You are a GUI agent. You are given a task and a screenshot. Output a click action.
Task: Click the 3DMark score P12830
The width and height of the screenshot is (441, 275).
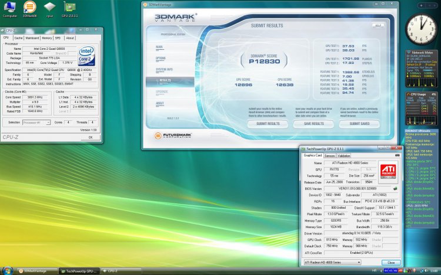[x=265, y=62]
